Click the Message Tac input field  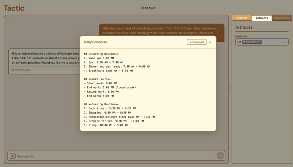tap(116, 156)
